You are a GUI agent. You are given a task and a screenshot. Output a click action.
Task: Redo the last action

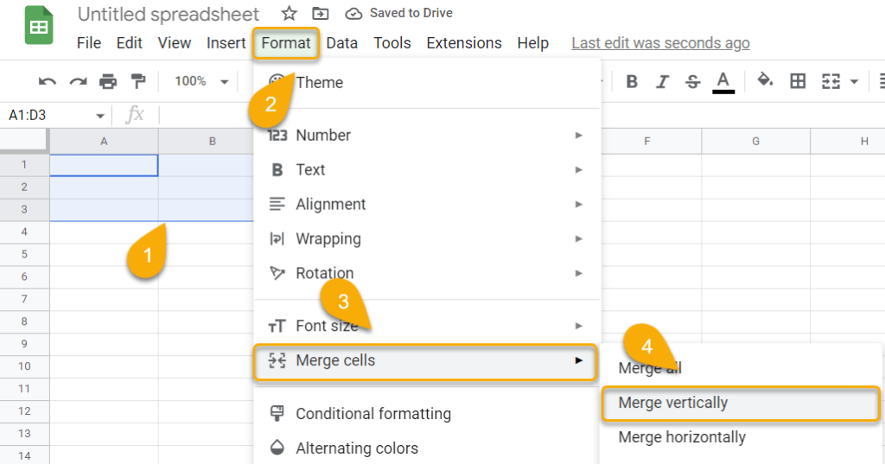(x=78, y=82)
